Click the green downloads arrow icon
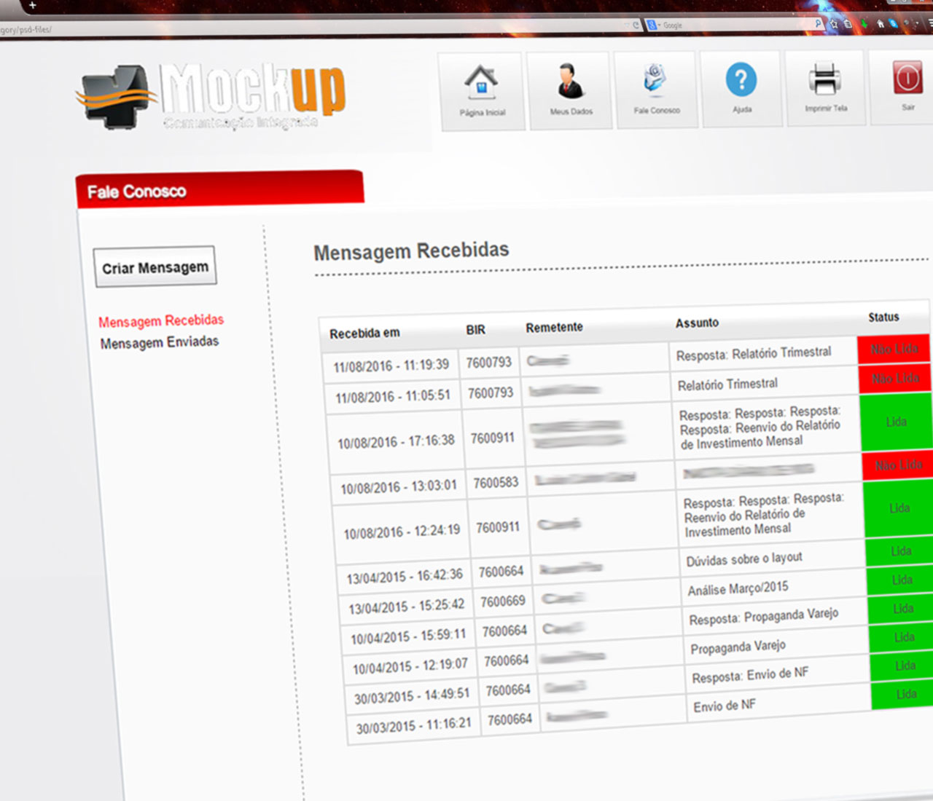This screenshot has width=933, height=801. click(x=864, y=23)
